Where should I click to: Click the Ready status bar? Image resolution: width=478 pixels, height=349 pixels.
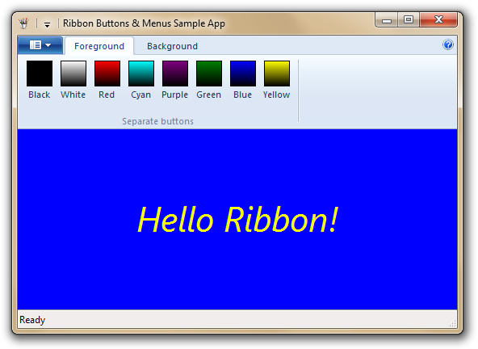237,319
